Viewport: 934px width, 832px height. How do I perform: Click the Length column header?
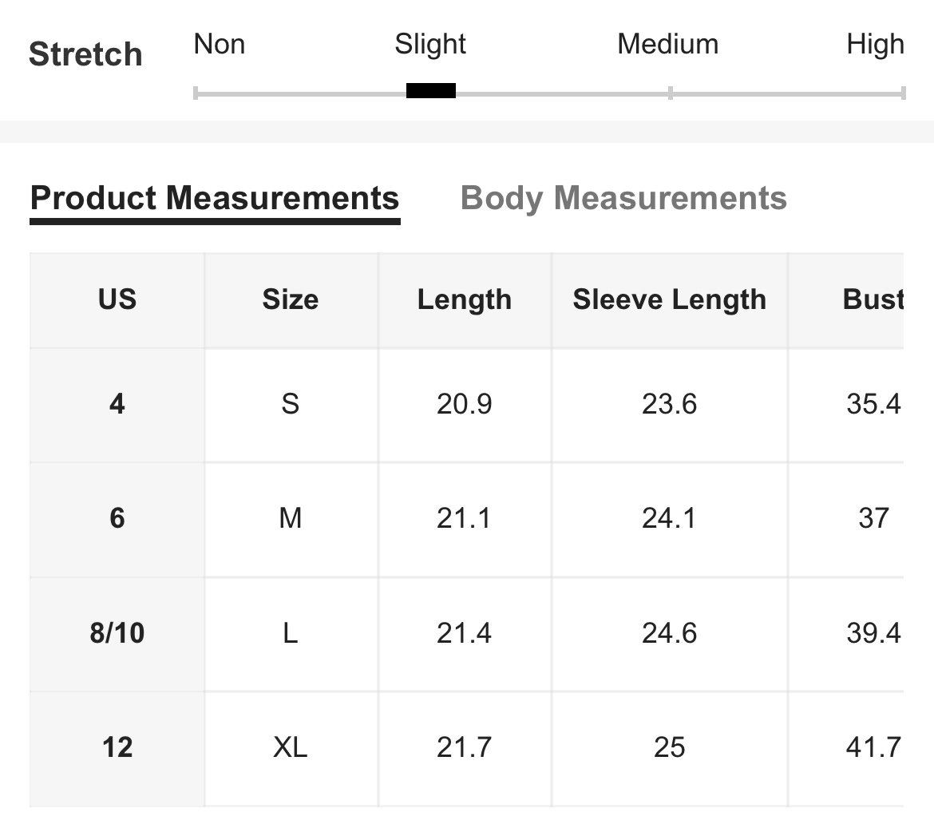(x=465, y=299)
